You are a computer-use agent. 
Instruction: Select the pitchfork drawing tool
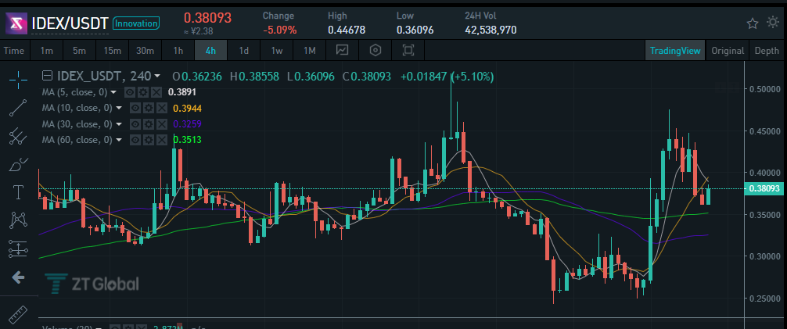pos(19,135)
